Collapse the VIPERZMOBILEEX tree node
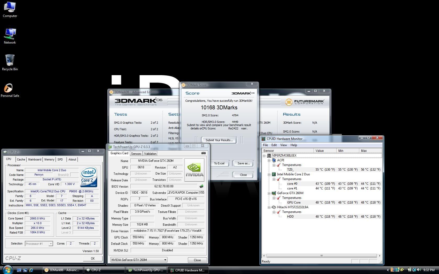439x274 pixels. point(264,156)
